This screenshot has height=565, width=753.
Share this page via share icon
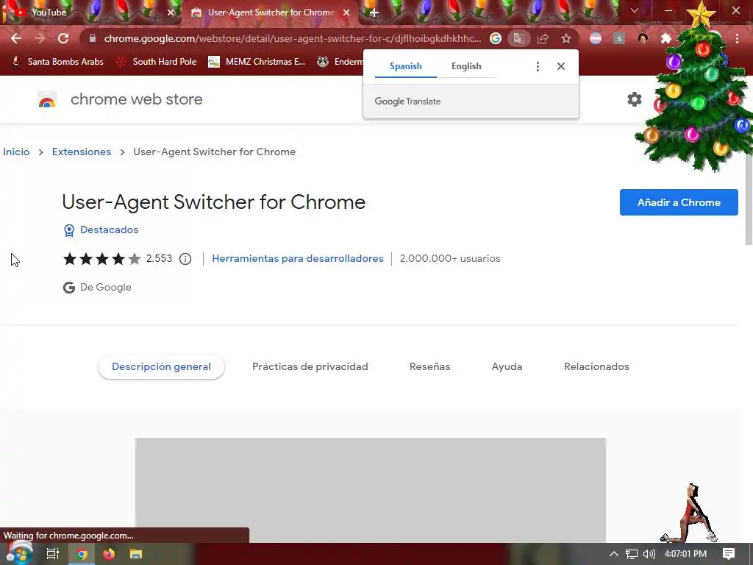pos(543,38)
